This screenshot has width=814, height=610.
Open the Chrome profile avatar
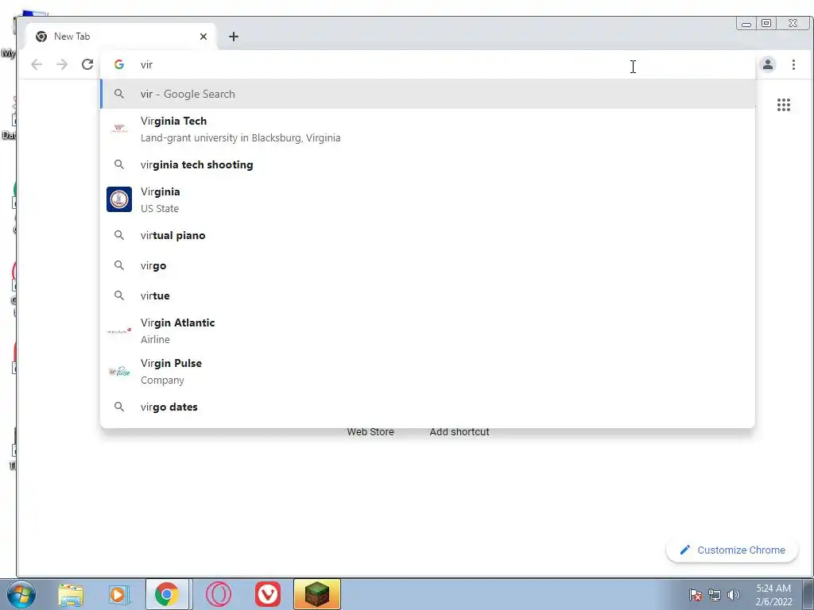point(768,64)
